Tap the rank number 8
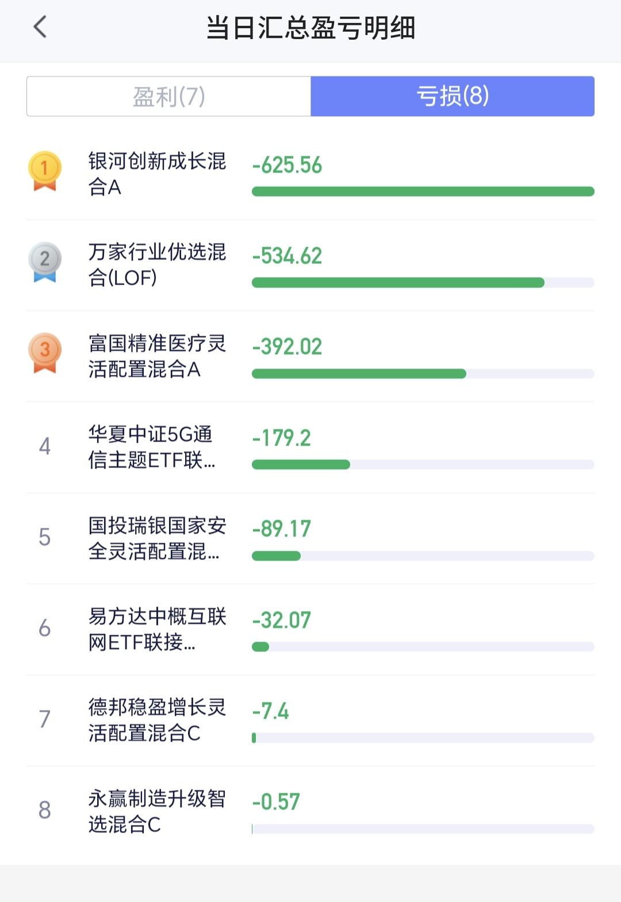The height and width of the screenshot is (902, 621). 45,810
